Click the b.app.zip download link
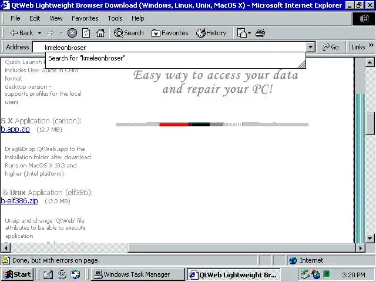 coord(15,129)
